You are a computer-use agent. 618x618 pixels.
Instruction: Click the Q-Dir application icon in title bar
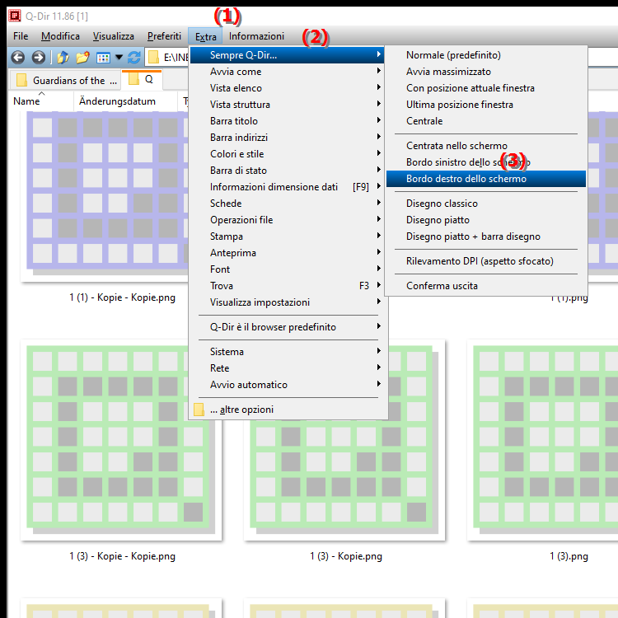coord(15,16)
